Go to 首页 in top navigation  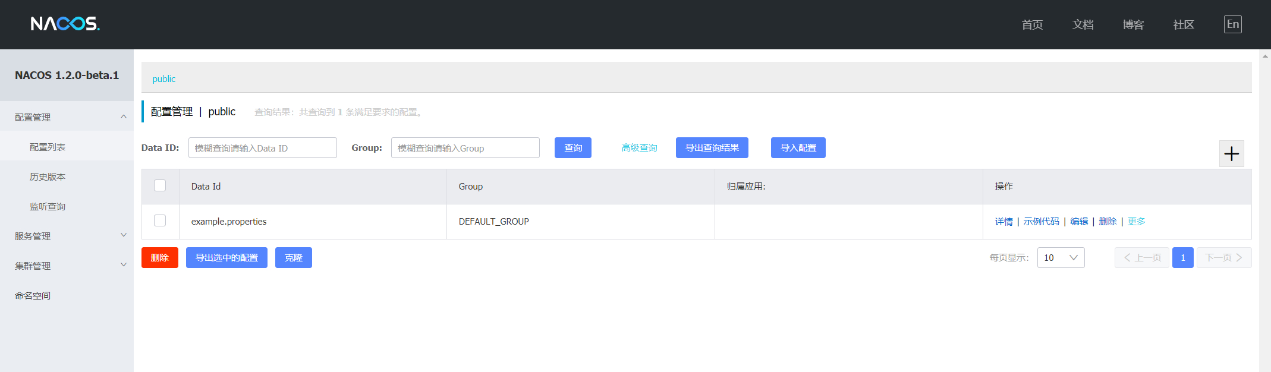tap(1032, 24)
